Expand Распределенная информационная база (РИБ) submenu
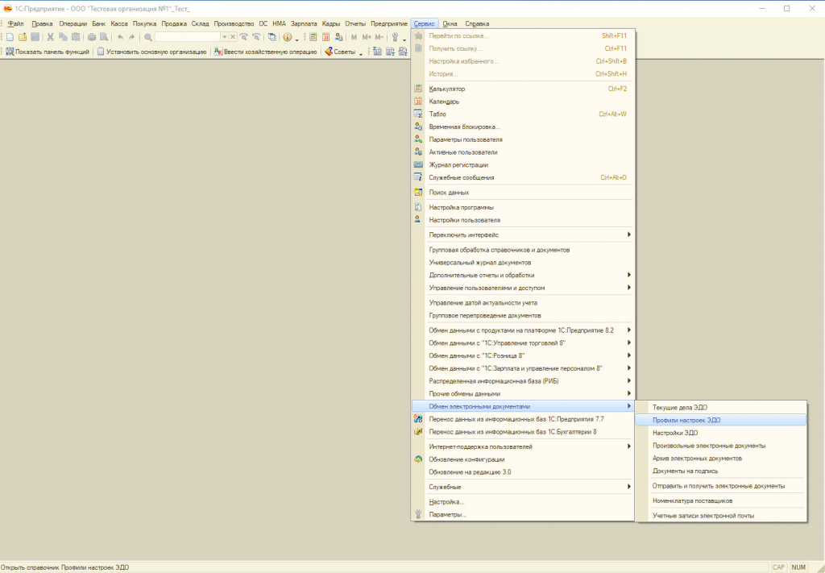The image size is (825, 573). (x=523, y=381)
